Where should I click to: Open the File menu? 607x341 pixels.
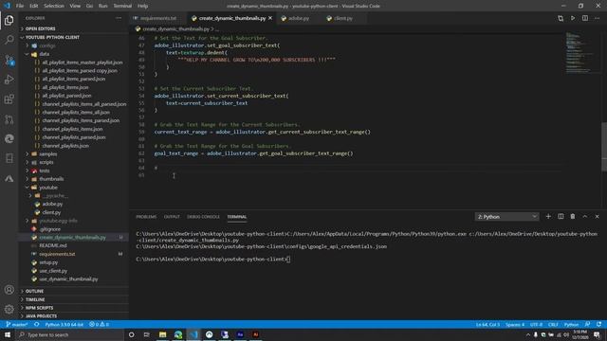[20, 6]
